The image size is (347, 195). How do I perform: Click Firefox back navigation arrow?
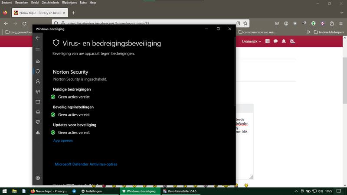click(6, 23)
